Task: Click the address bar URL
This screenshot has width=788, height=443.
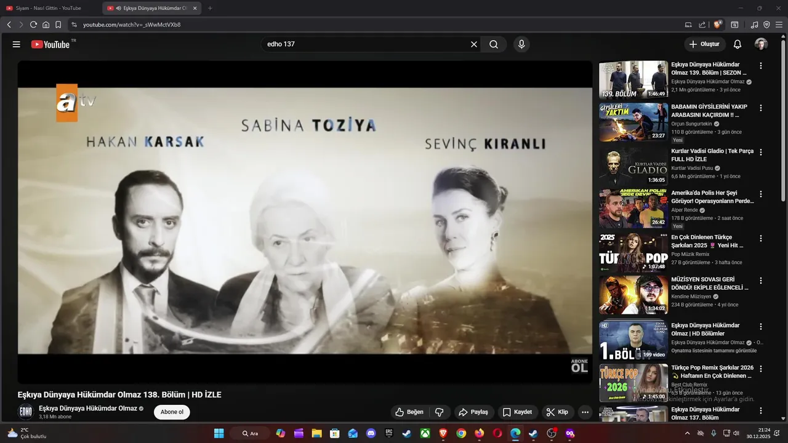Action: pos(132,25)
